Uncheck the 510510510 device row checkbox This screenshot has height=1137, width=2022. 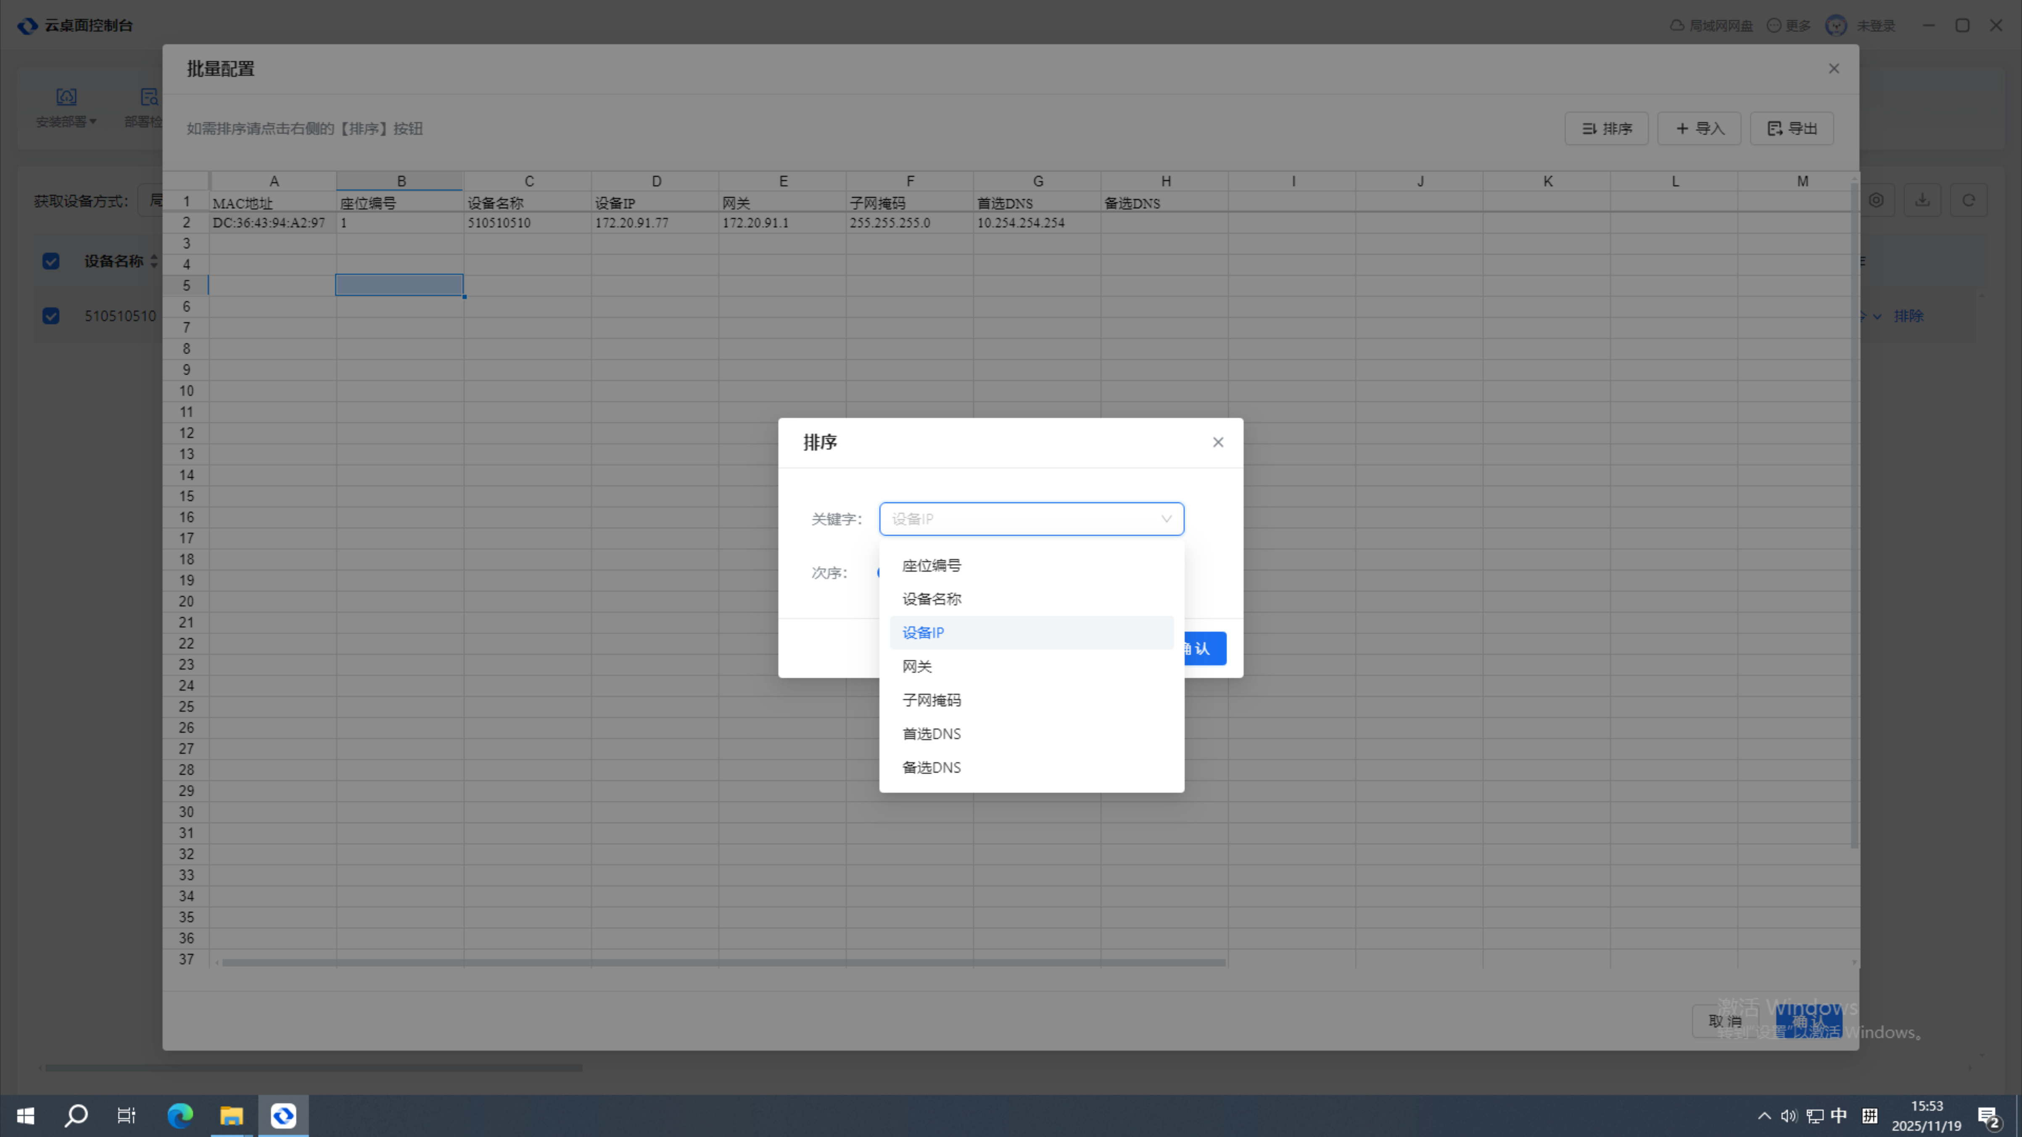pyautogui.click(x=51, y=317)
